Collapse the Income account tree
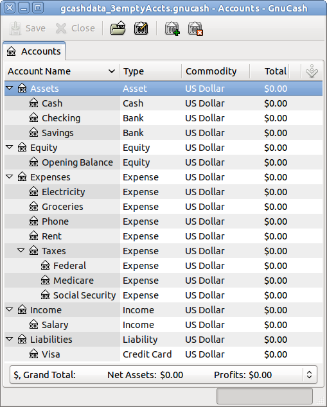This screenshot has height=407, width=327. (x=10, y=309)
